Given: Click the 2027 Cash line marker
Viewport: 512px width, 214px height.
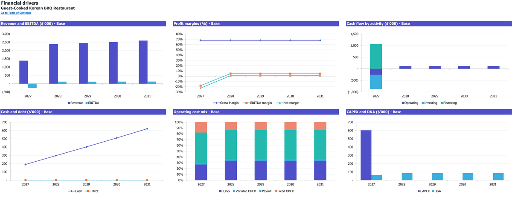Looking at the screenshot, I should tap(26, 164).
